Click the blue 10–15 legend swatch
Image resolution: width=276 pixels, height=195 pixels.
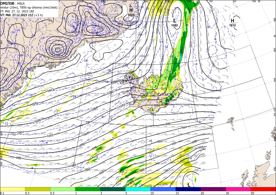click(163, 189)
